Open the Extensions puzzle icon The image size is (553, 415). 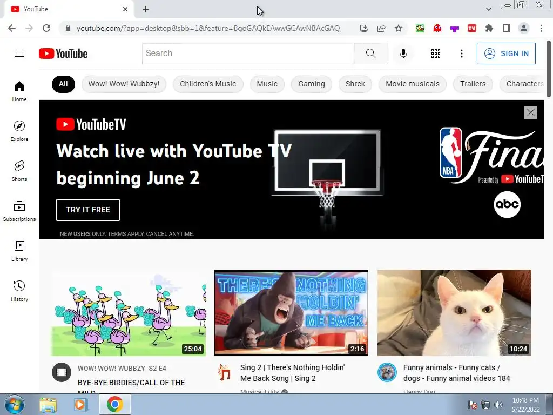(x=489, y=28)
